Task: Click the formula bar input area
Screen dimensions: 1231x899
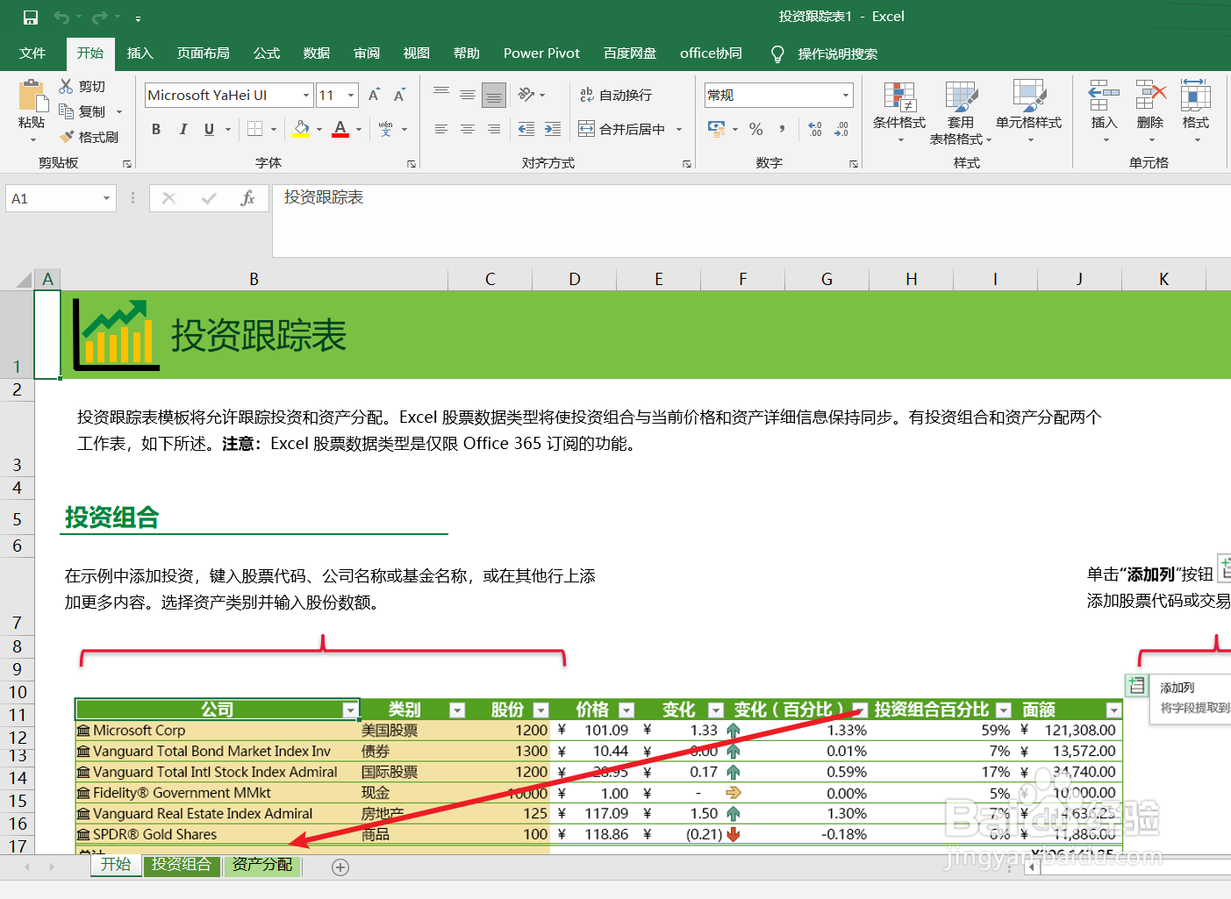Action: 751,220
